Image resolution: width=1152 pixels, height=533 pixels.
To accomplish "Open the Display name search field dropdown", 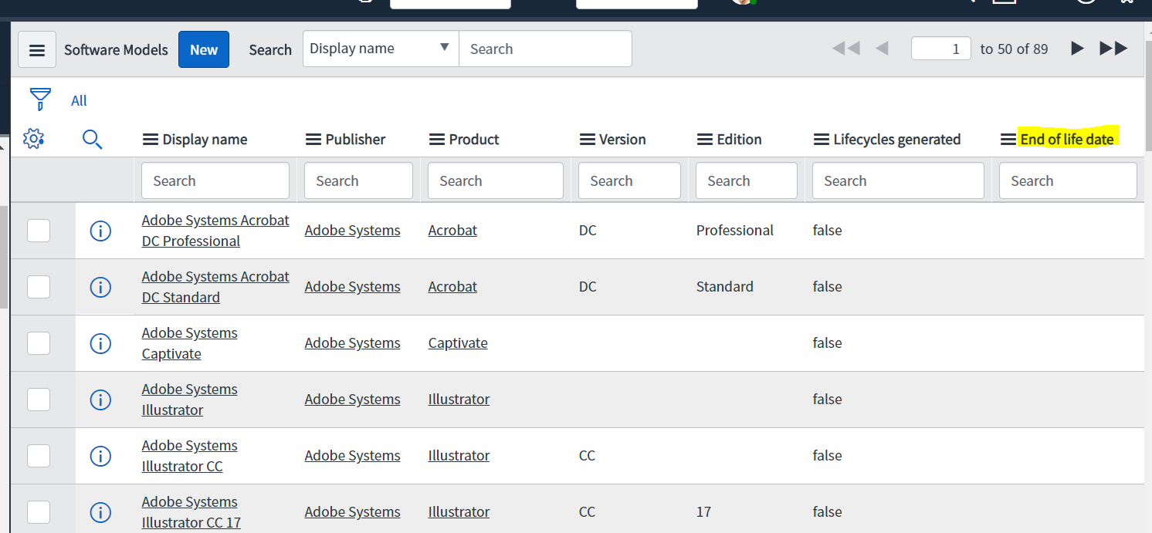I will pyautogui.click(x=381, y=49).
